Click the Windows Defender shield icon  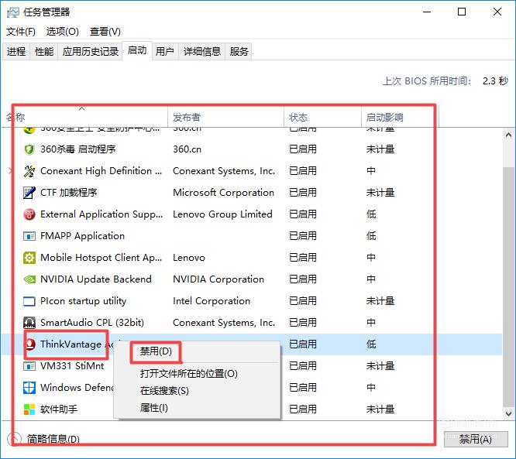pyautogui.click(x=29, y=388)
